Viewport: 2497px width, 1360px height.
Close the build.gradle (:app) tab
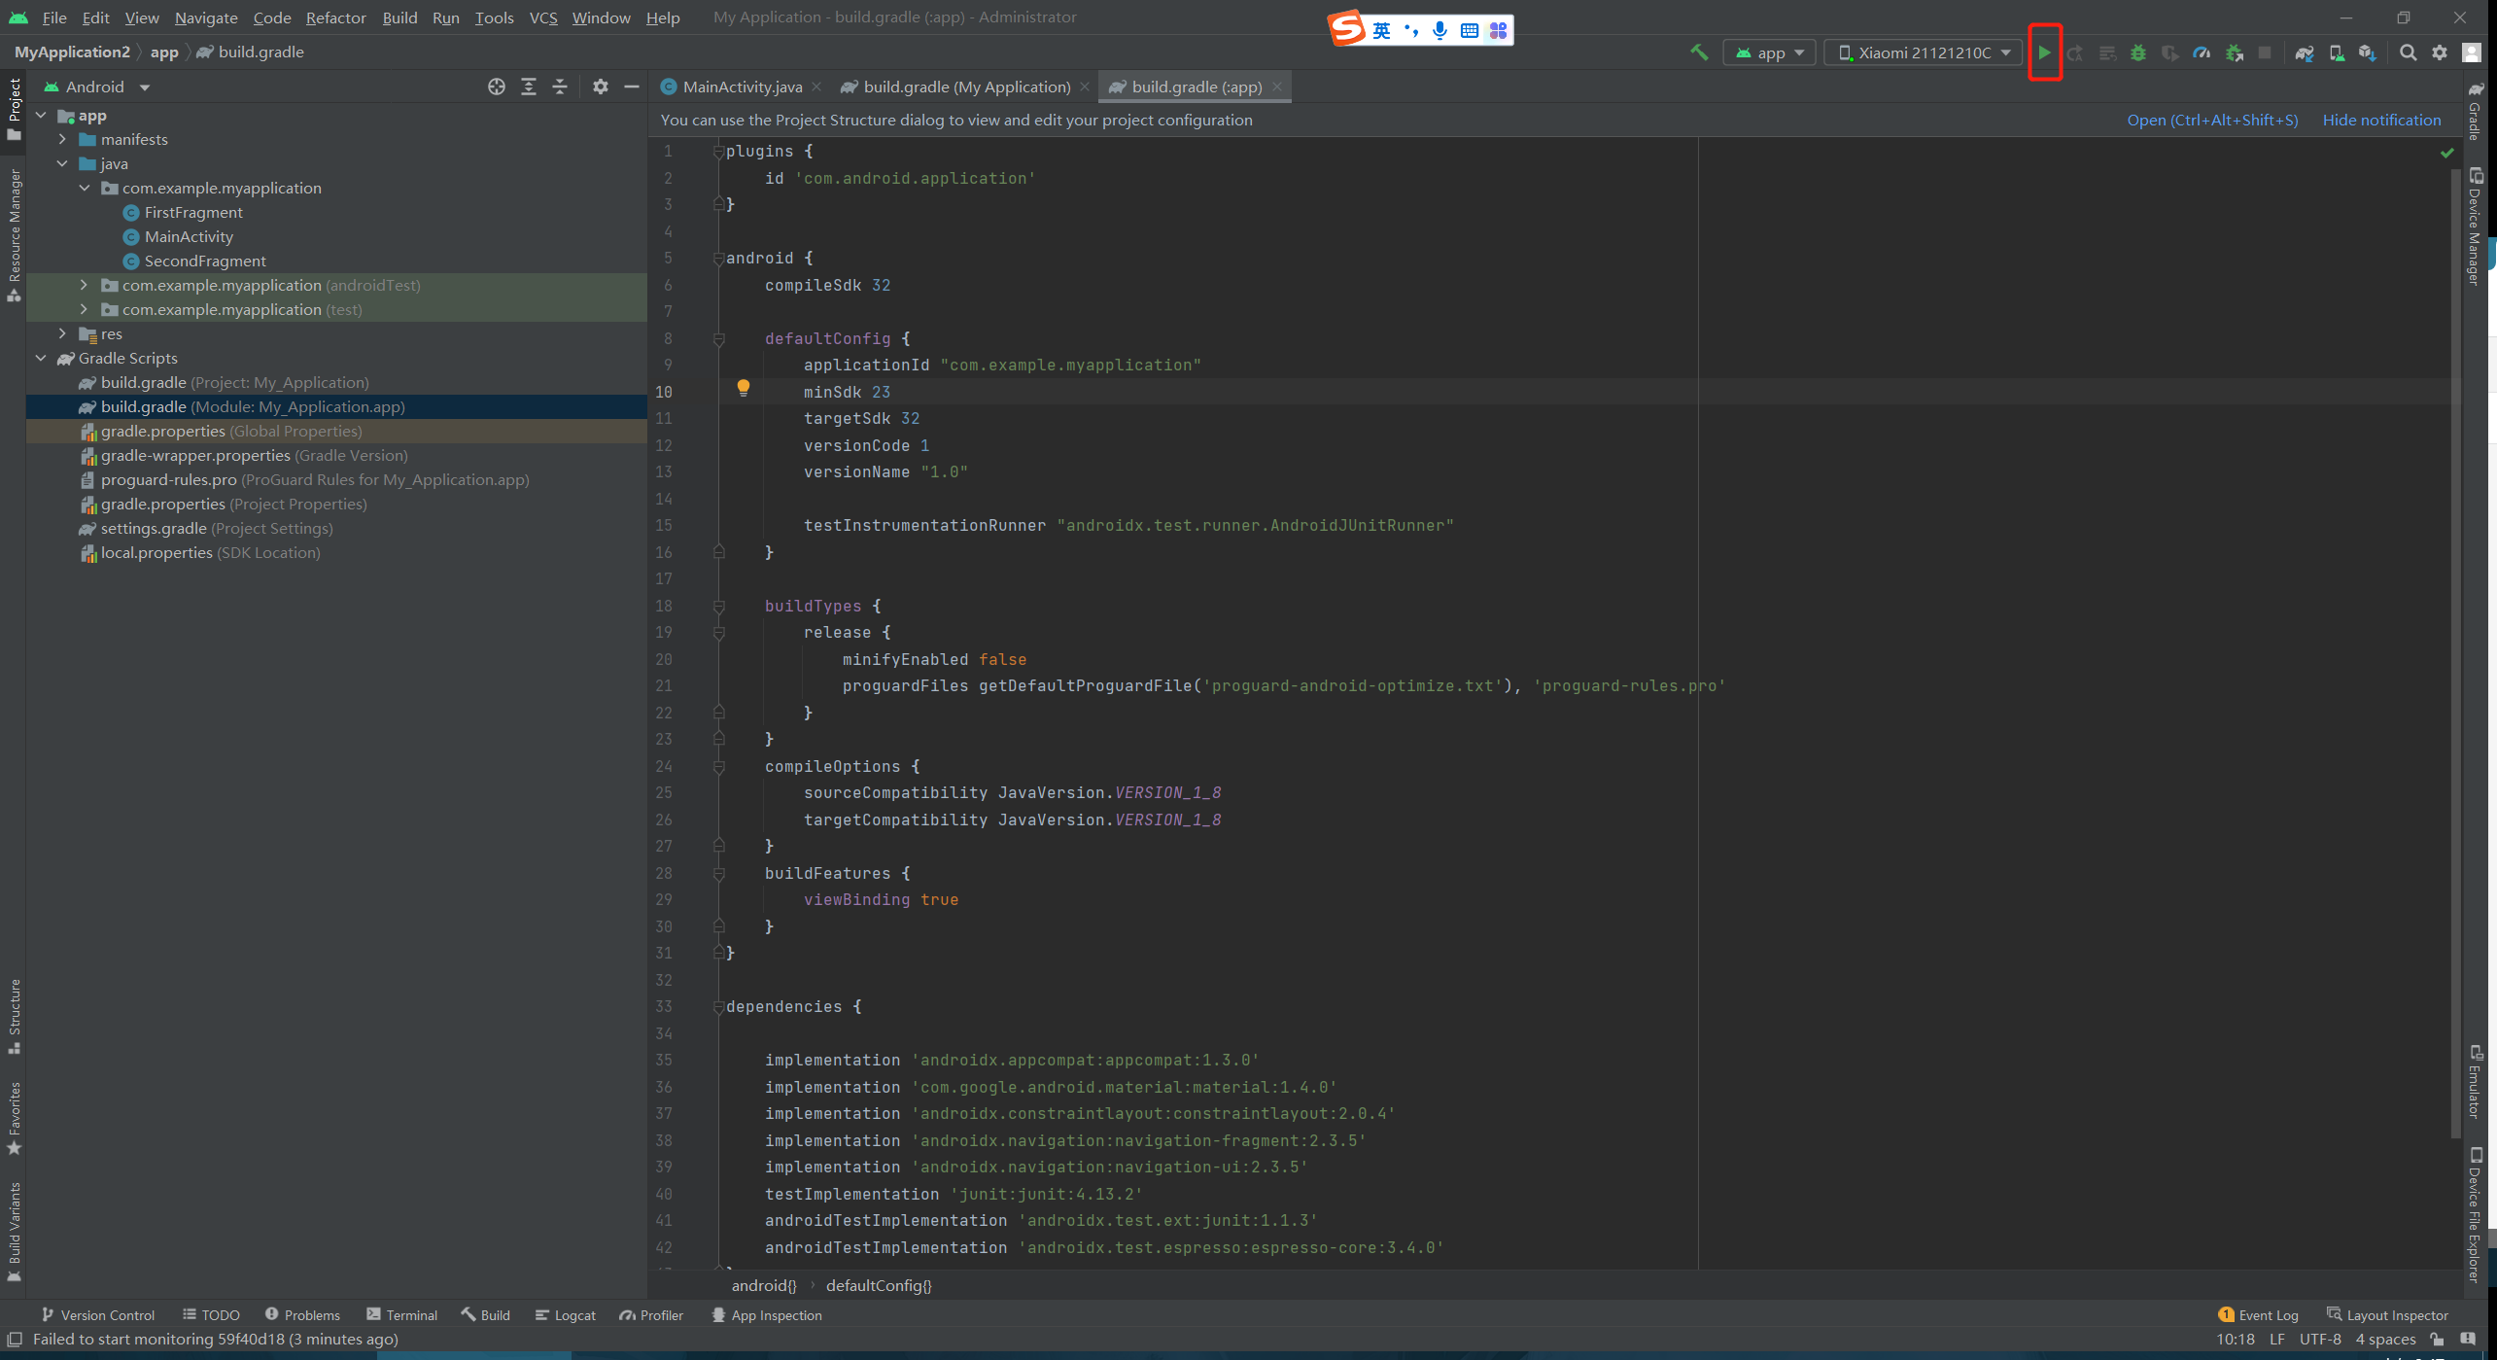click(1277, 87)
